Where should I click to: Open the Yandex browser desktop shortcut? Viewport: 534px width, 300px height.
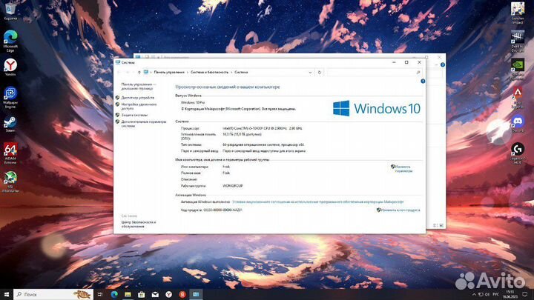tap(10, 67)
